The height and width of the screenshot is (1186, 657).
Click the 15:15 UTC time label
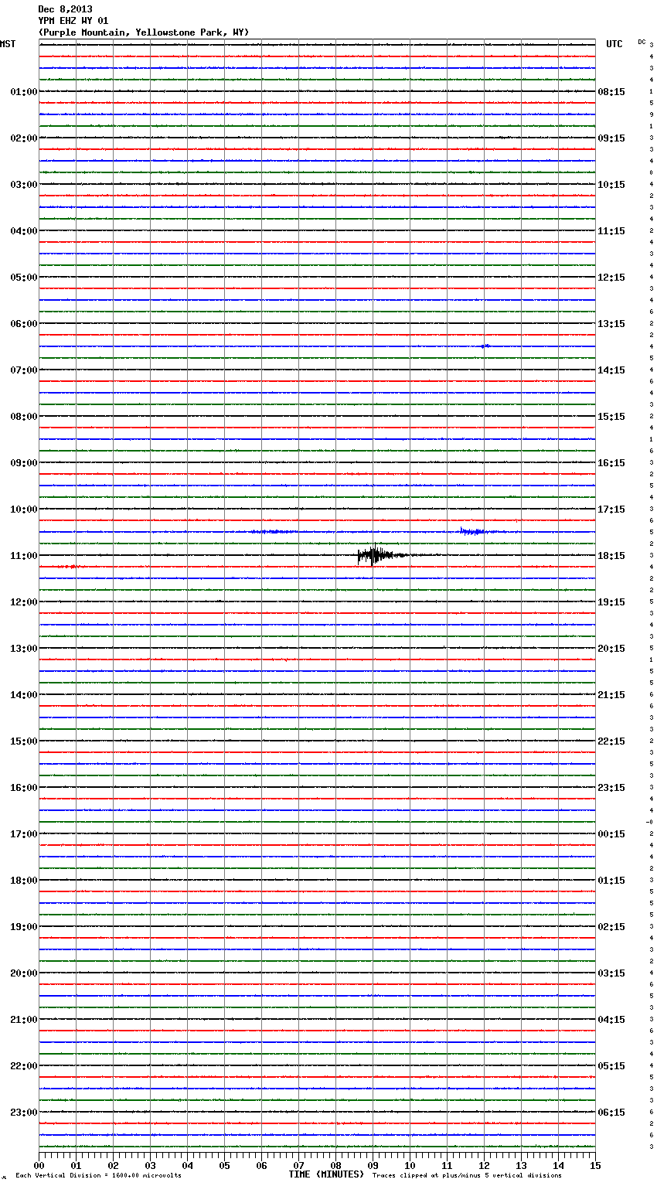[x=611, y=417]
